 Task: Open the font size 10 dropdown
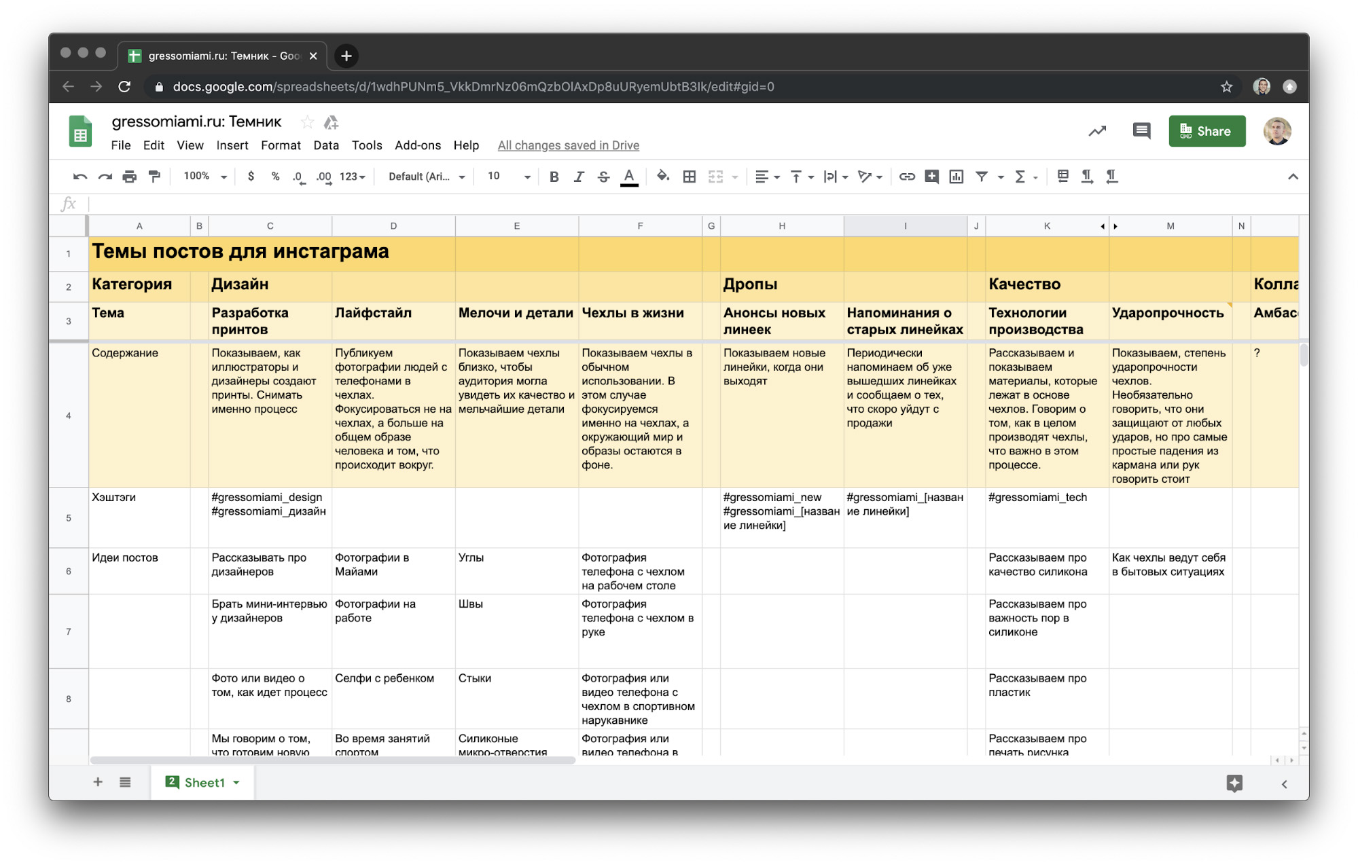pos(509,177)
